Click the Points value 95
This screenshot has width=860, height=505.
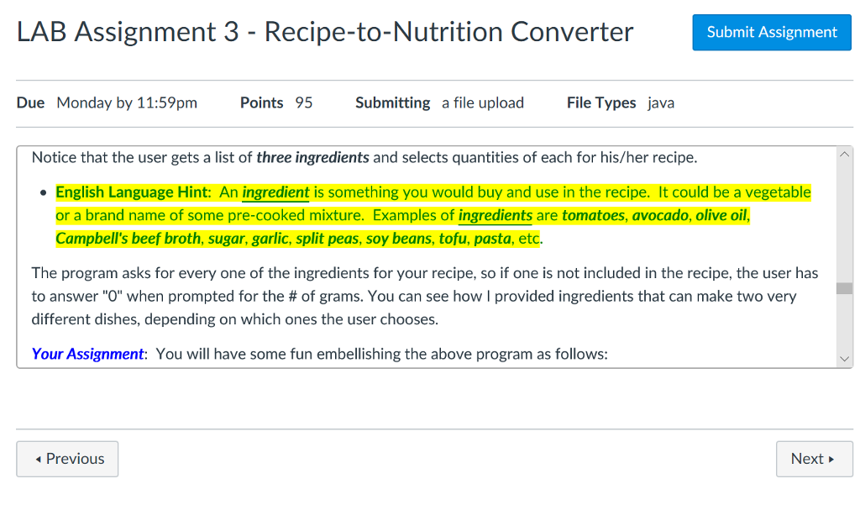[x=303, y=103]
